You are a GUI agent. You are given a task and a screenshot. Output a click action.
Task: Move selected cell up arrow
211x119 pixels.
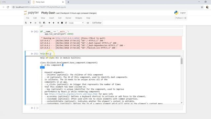coord(49,23)
